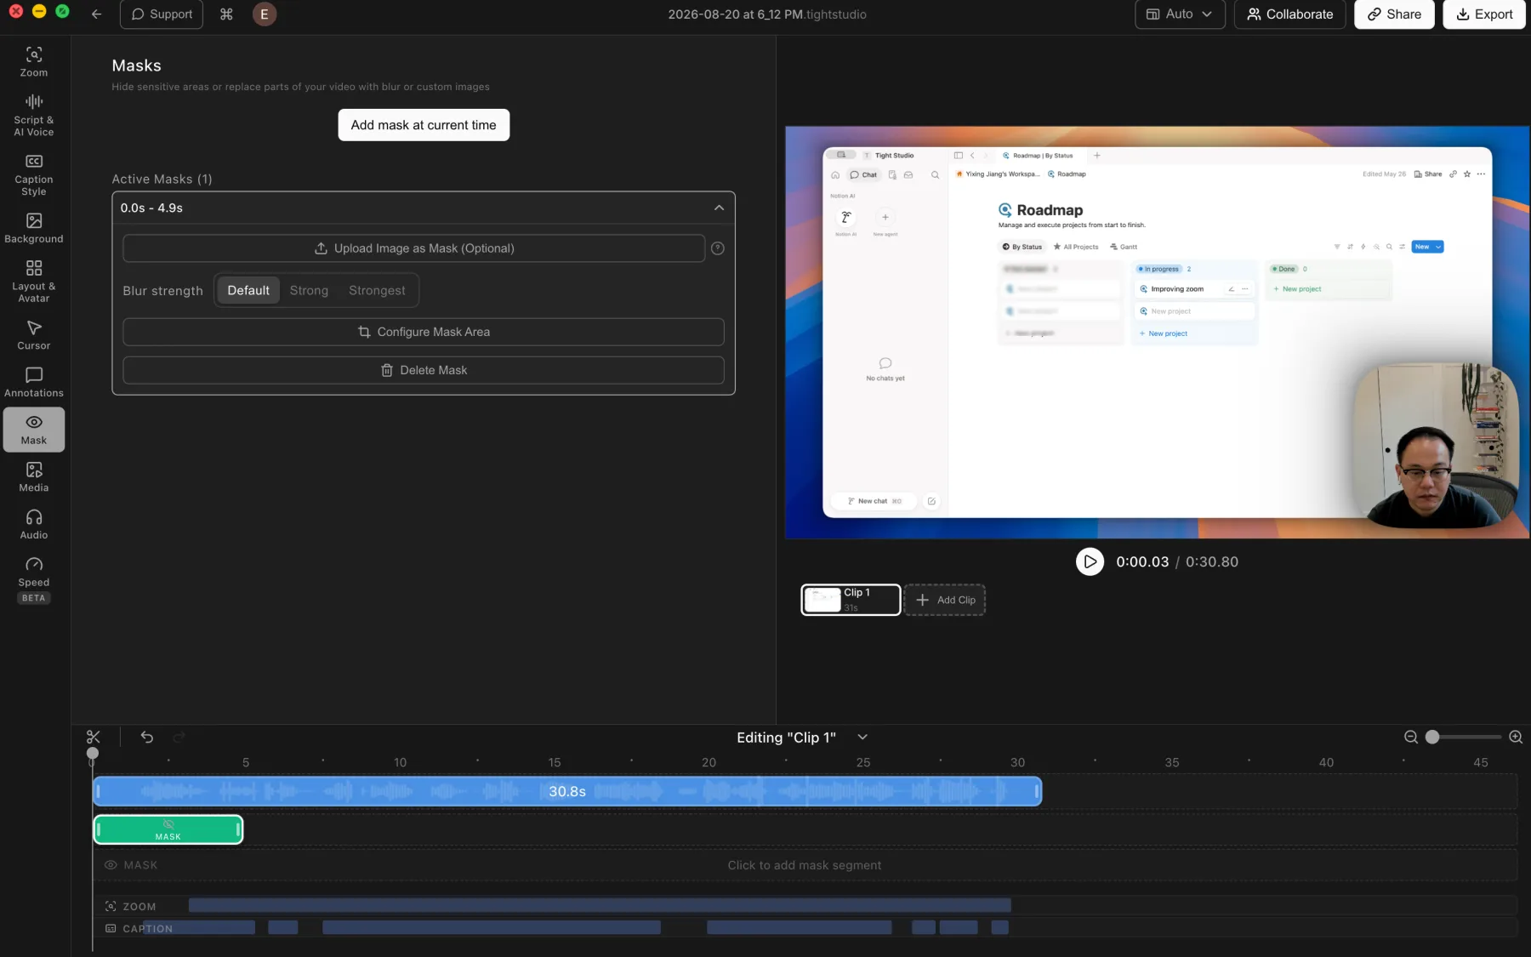The width and height of the screenshot is (1531, 957).
Task: Open the Media panel
Action: coord(34,476)
